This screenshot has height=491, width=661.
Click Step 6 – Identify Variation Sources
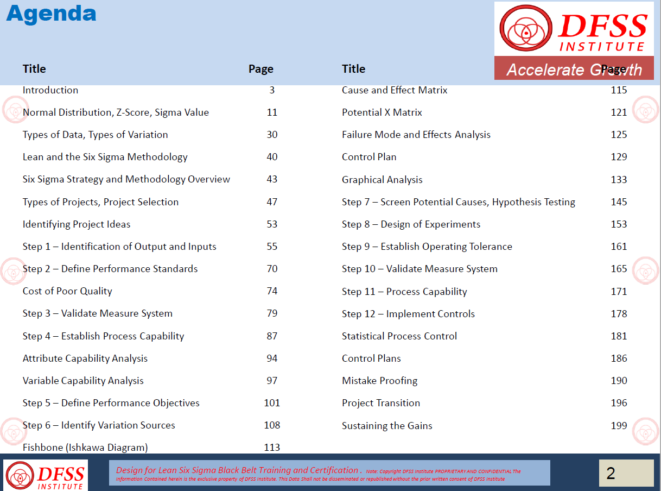[x=99, y=425]
